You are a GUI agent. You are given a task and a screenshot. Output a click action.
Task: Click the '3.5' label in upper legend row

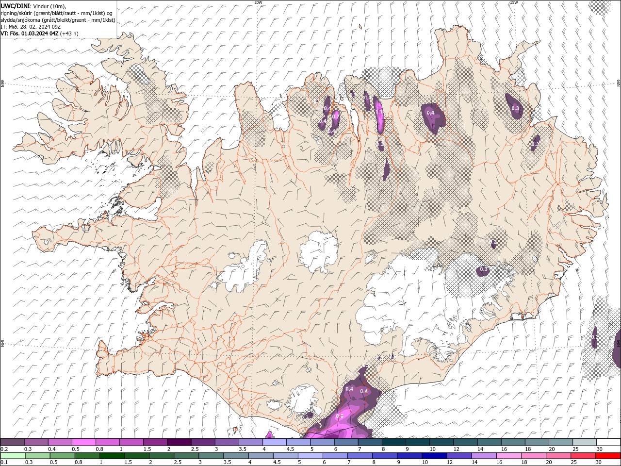pos(242,449)
